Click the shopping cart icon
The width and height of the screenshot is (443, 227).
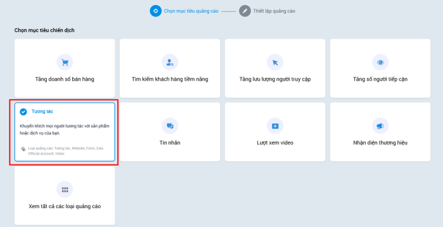(x=65, y=62)
